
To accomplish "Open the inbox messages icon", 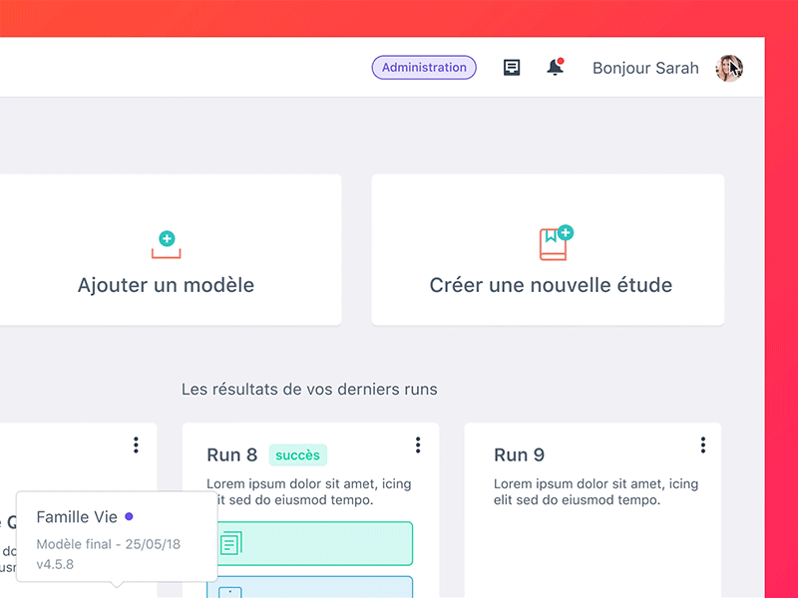I will (511, 67).
